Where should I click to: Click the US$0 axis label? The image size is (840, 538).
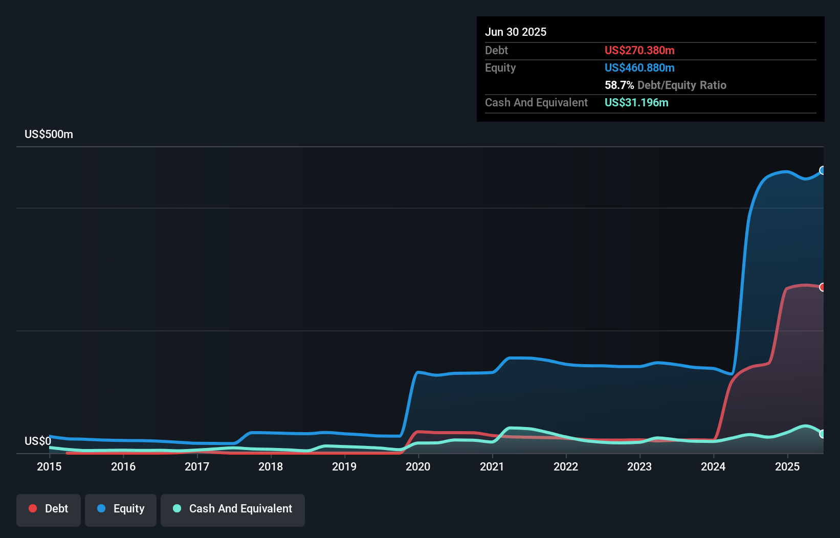click(x=38, y=441)
